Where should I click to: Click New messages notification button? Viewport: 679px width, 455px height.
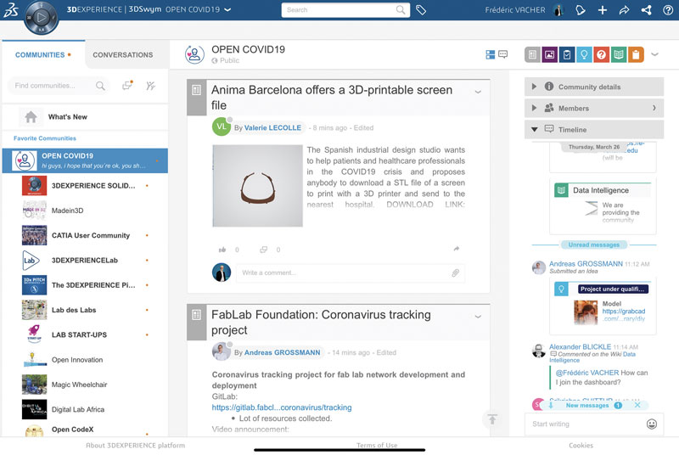coord(586,405)
